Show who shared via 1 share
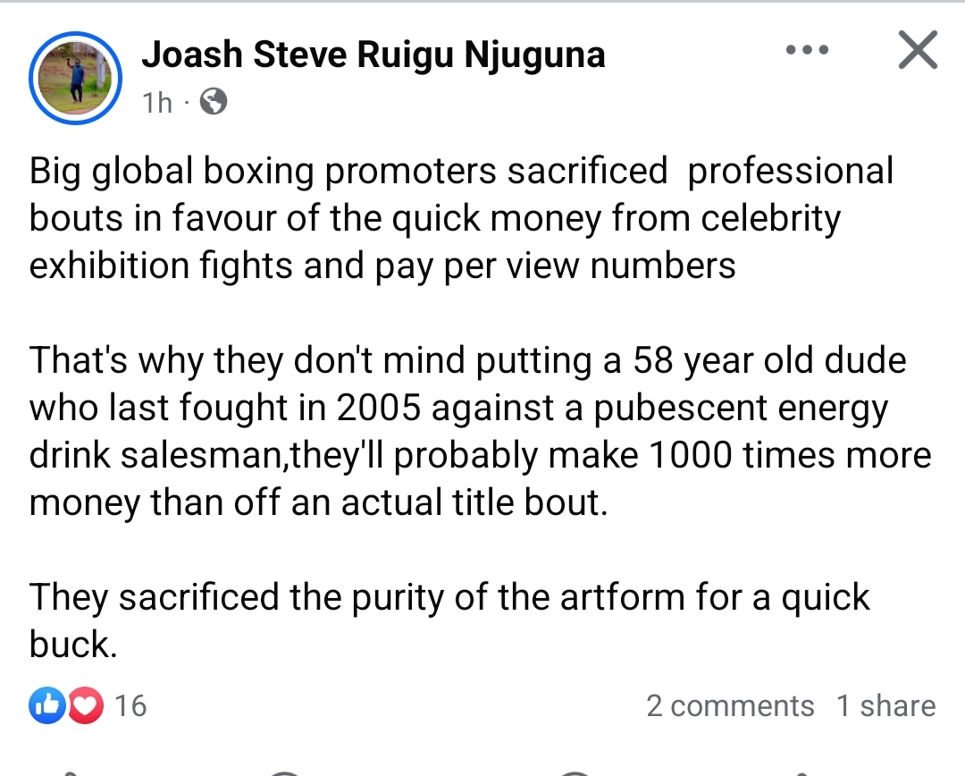Screen dimensions: 965x776 [x=885, y=706]
